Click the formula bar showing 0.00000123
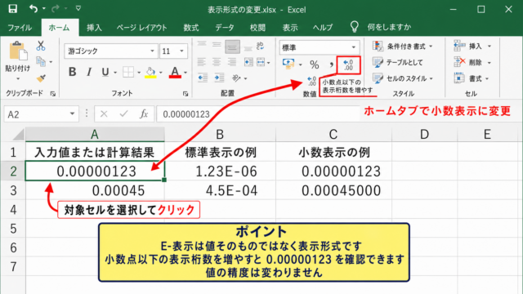 coord(258,114)
